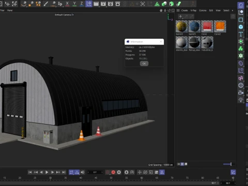Open the View menu in Material Manager
This screenshot has height=186, width=248.
[218, 10]
